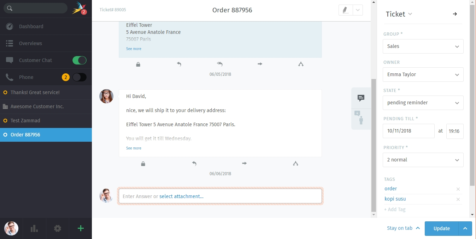
Task: Open the Overviews menu item
Action: pyautogui.click(x=46, y=43)
